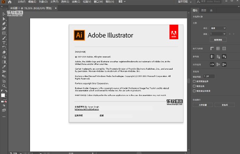Image resolution: width=240 pixels, height=154 pixels.
Task: Select the Paintbrush tool
Action: (4, 38)
